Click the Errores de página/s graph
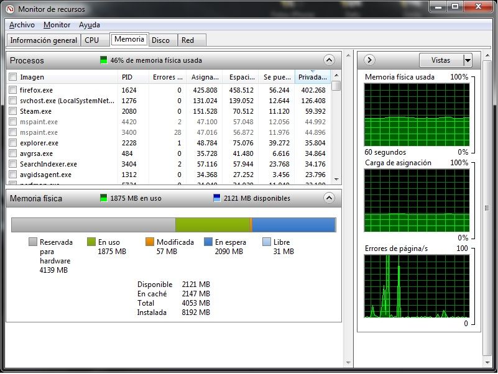The width and height of the screenshot is (498, 374). pyautogui.click(x=417, y=286)
